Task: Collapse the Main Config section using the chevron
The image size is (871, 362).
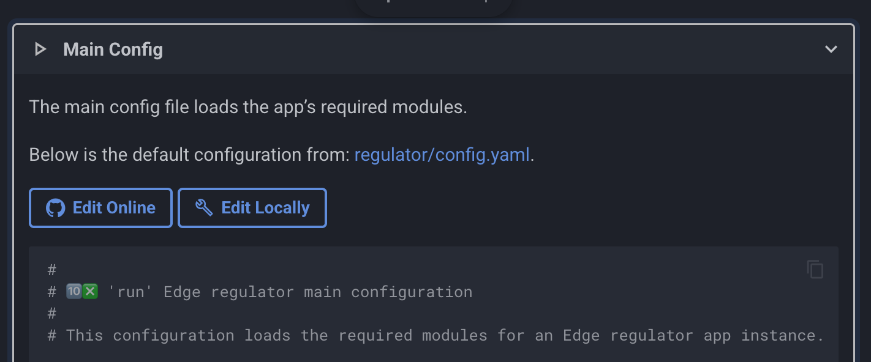Action: (x=831, y=50)
